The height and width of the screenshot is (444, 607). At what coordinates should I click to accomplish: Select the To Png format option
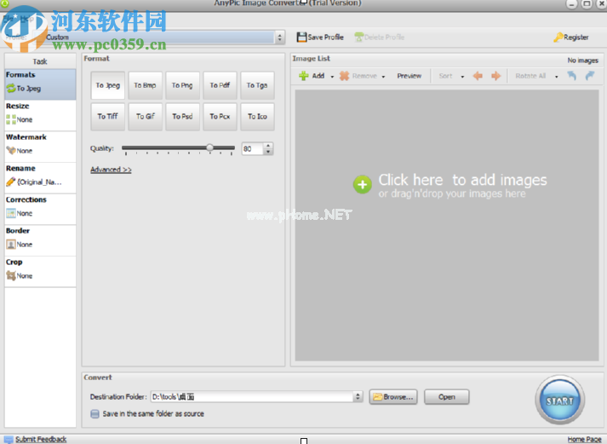point(182,85)
